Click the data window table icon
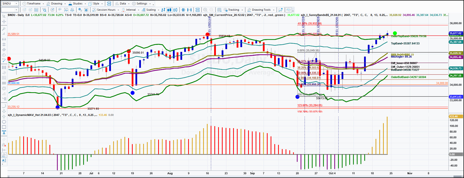The image size is (464, 178). (36, 10)
